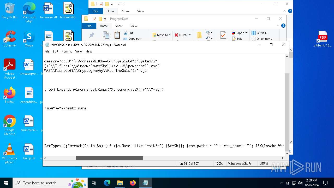Collapse the ribbon chevron in Temp window
Viewport: 334px width, 188px height.
point(284,11)
